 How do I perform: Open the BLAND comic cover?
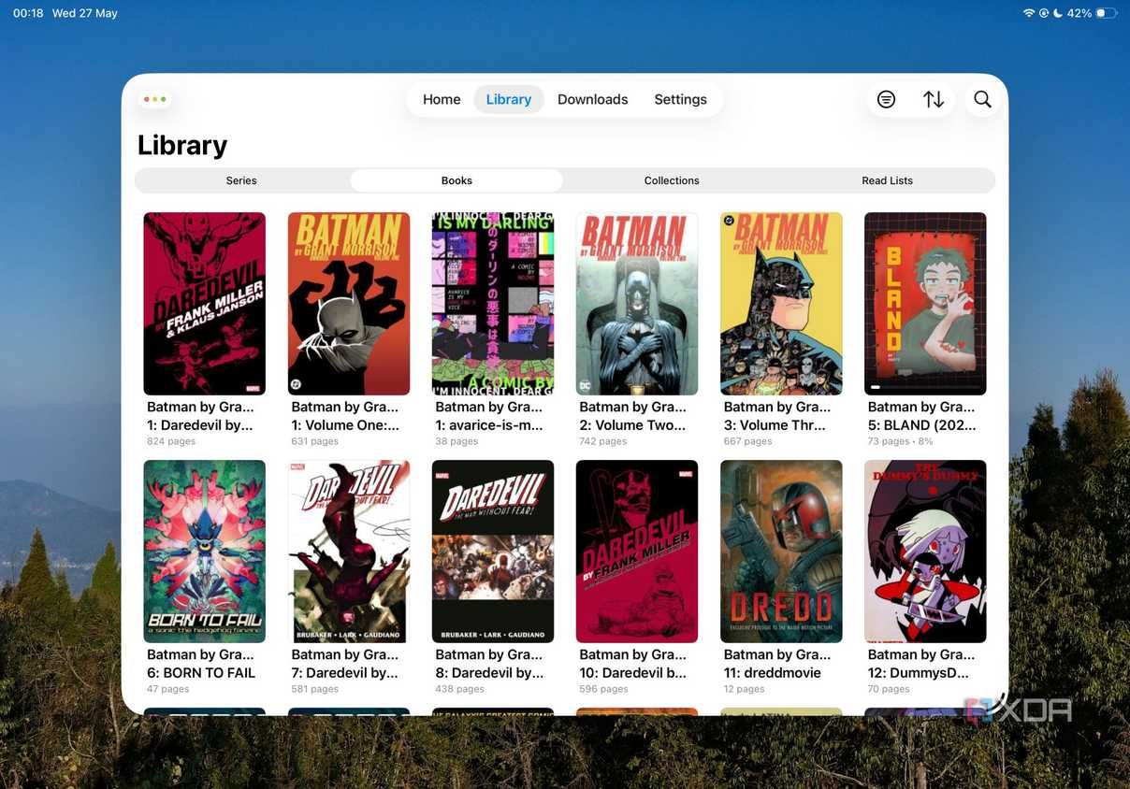pyautogui.click(x=925, y=304)
